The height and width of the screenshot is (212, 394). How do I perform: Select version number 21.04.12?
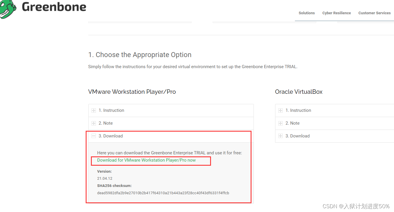(x=105, y=178)
